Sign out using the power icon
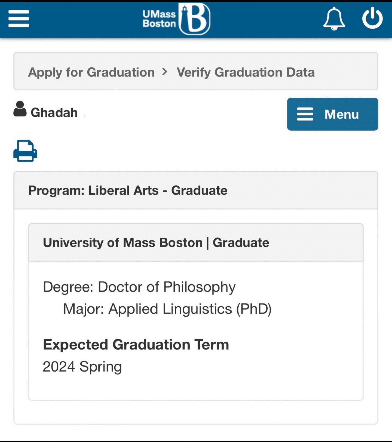392x442 pixels. click(372, 18)
